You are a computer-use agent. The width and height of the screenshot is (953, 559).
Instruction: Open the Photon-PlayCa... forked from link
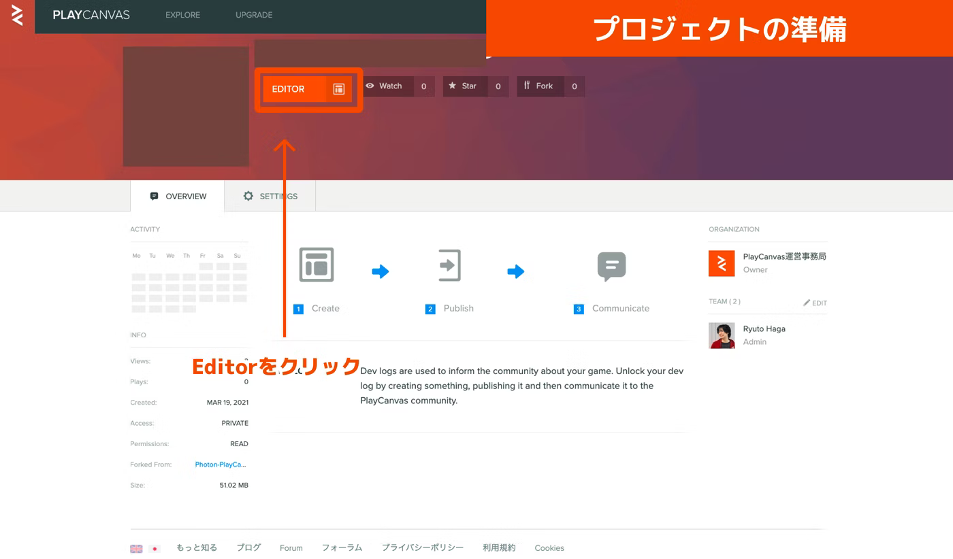(x=220, y=464)
